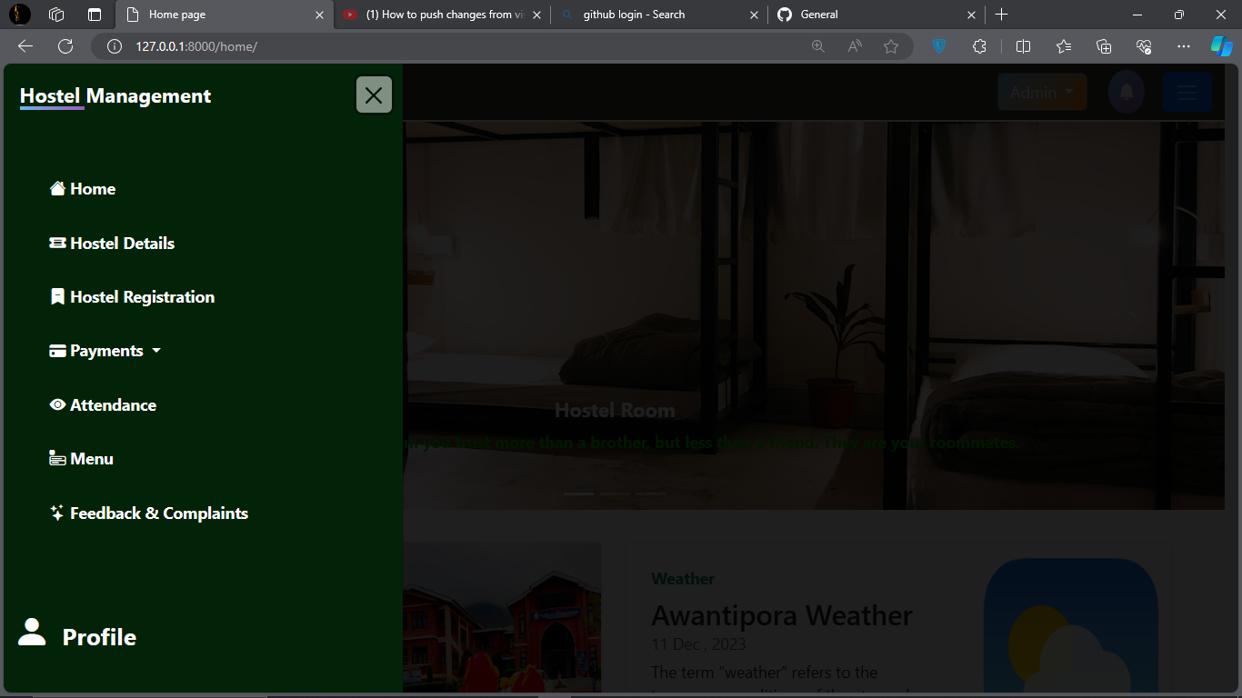
Task: Click the sparkle icon beside Feedback & Complaints
Action: coord(55,512)
